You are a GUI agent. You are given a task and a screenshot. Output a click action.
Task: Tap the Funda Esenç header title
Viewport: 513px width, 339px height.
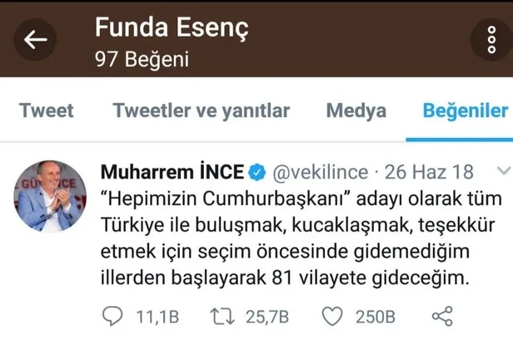tap(172, 28)
